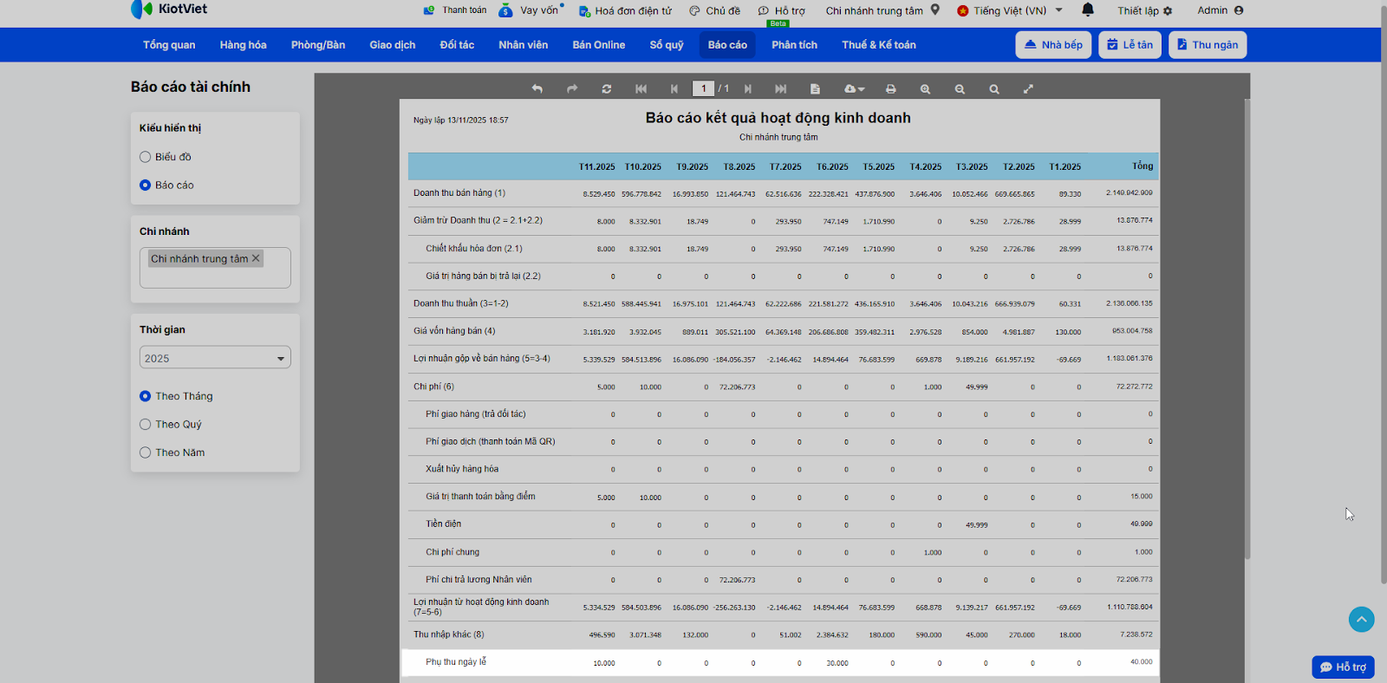Open the 2025 year dropdown

pos(215,358)
